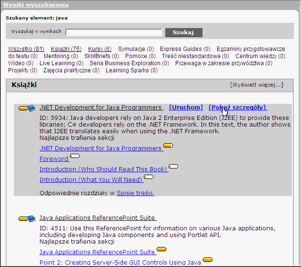Image resolution: width=301 pixels, height=267 pixels.
Task: Click the Szukaj search button
Action: coord(183,32)
